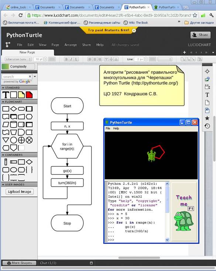Open the text color swatch
Image resolution: width=216 pixels, height=271 pixels.
tap(52, 59)
